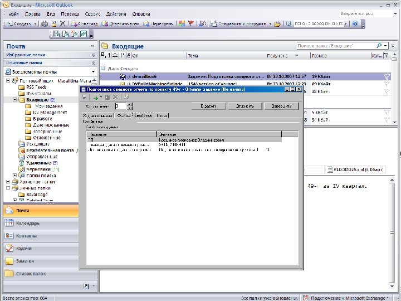Open the 91DDDD26.xml attachment

click(x=355, y=169)
